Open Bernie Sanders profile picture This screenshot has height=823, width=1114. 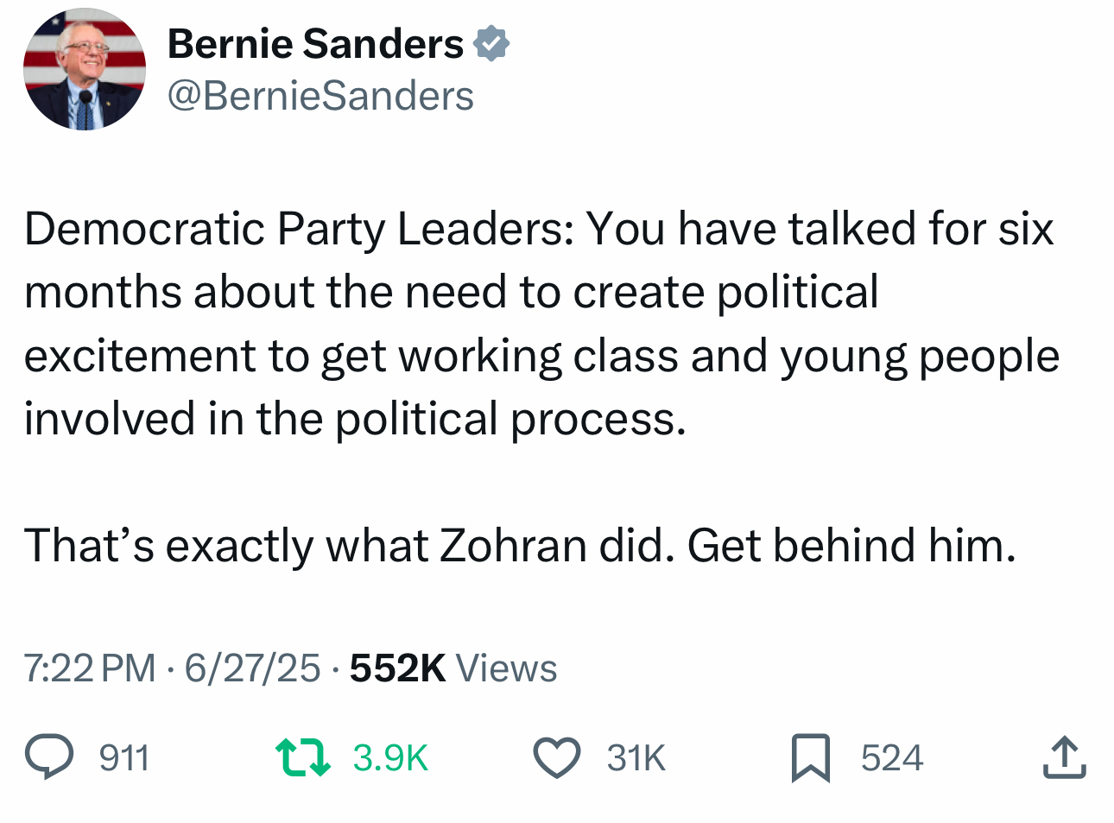(x=85, y=69)
